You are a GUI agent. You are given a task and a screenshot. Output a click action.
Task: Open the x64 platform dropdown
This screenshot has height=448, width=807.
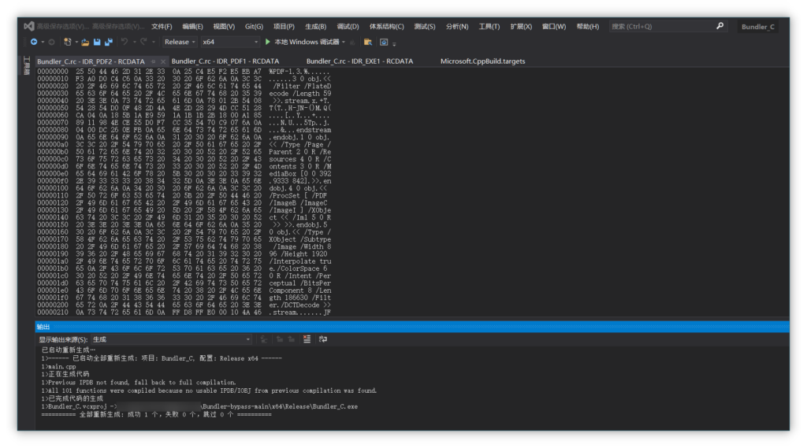tap(230, 42)
